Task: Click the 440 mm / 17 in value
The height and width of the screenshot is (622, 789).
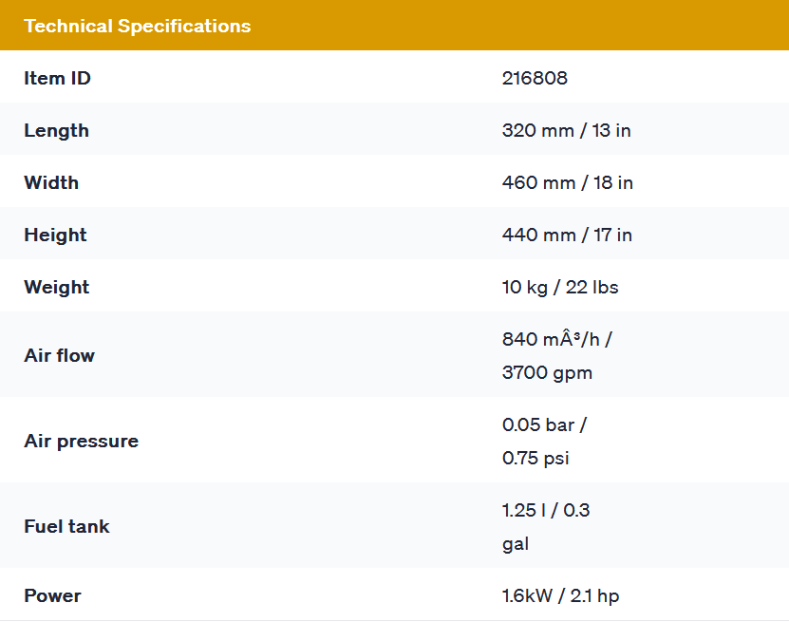Action: click(x=567, y=235)
